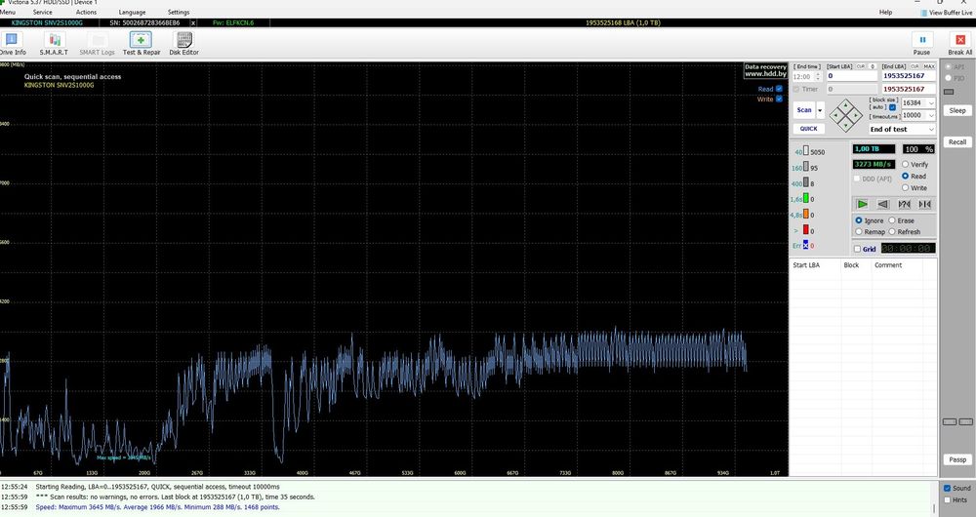Screen dimensions: 976x517
Task: Select the Ignore radio button
Action: point(858,220)
